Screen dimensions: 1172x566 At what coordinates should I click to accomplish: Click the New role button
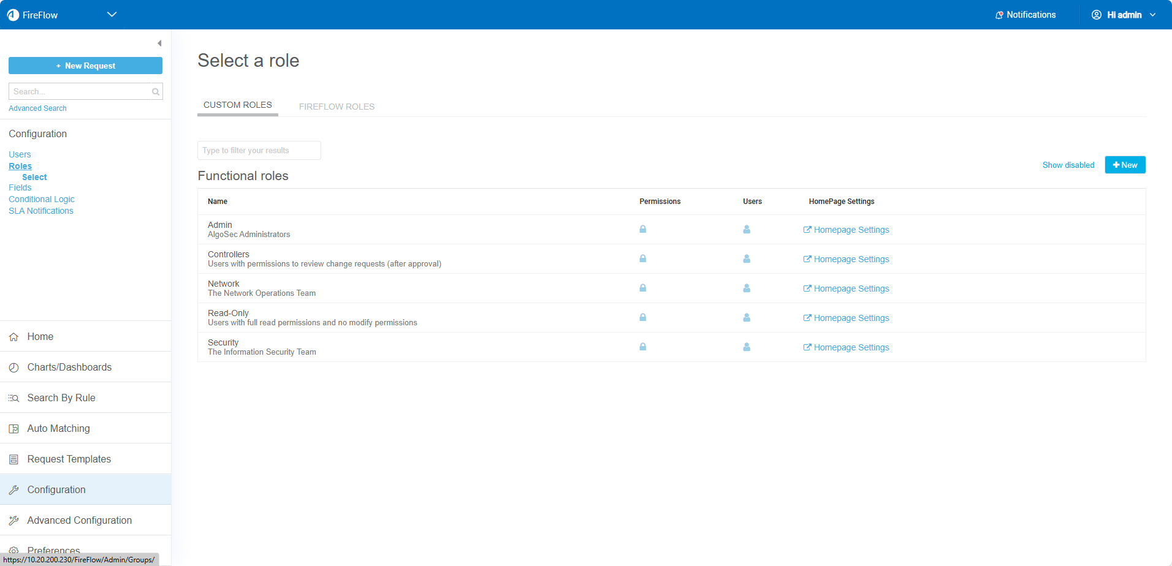1125,165
